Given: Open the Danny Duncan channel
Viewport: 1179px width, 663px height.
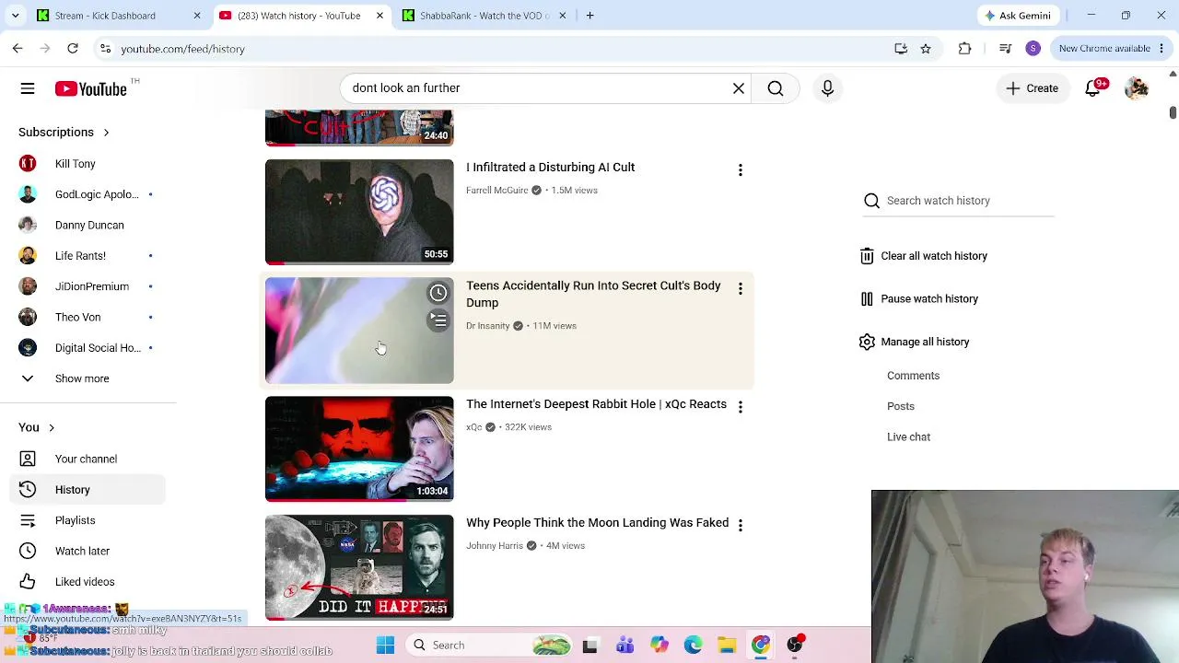Looking at the screenshot, I should point(88,226).
